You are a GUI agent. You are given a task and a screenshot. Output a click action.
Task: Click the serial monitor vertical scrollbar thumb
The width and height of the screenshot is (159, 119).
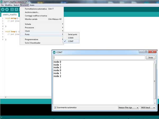coord(155,81)
